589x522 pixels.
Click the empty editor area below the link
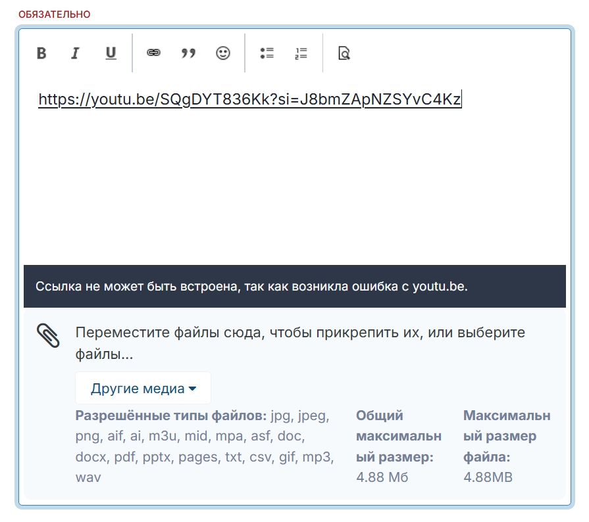295,187
